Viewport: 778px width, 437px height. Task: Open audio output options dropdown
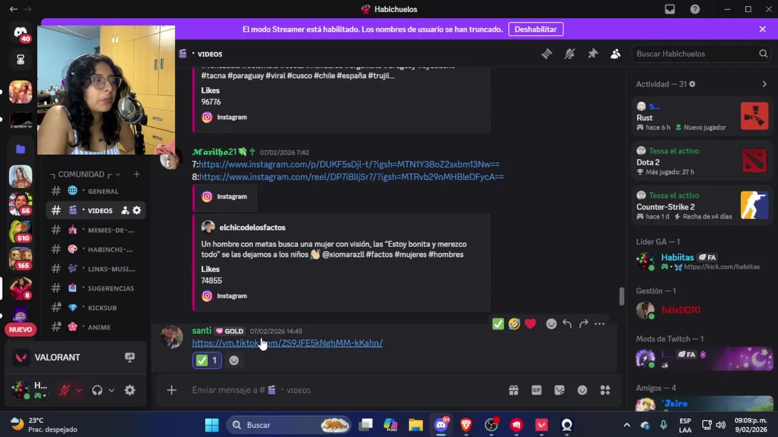[x=111, y=390]
